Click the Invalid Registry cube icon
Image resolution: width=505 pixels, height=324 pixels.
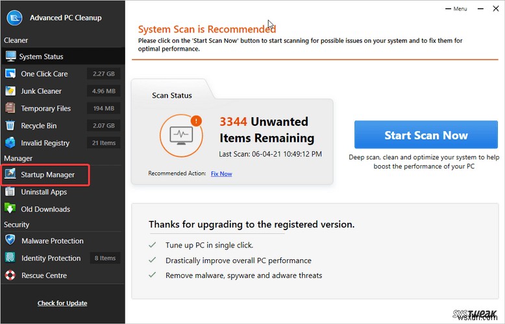[10, 143]
